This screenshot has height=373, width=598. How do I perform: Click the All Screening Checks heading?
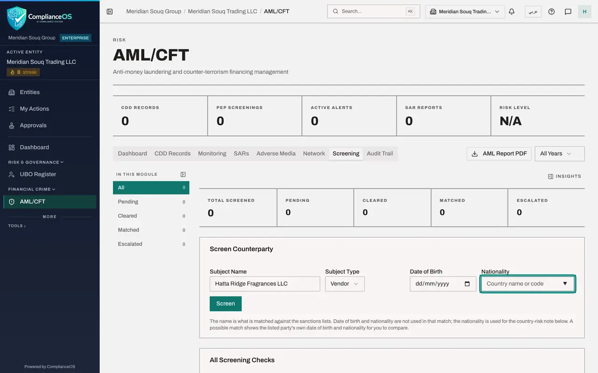pyautogui.click(x=242, y=360)
